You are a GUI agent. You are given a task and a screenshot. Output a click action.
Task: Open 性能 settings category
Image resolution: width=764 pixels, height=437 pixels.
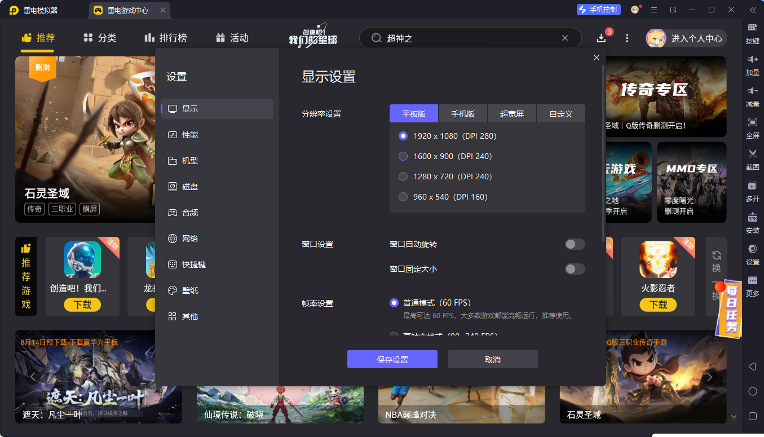coord(217,135)
